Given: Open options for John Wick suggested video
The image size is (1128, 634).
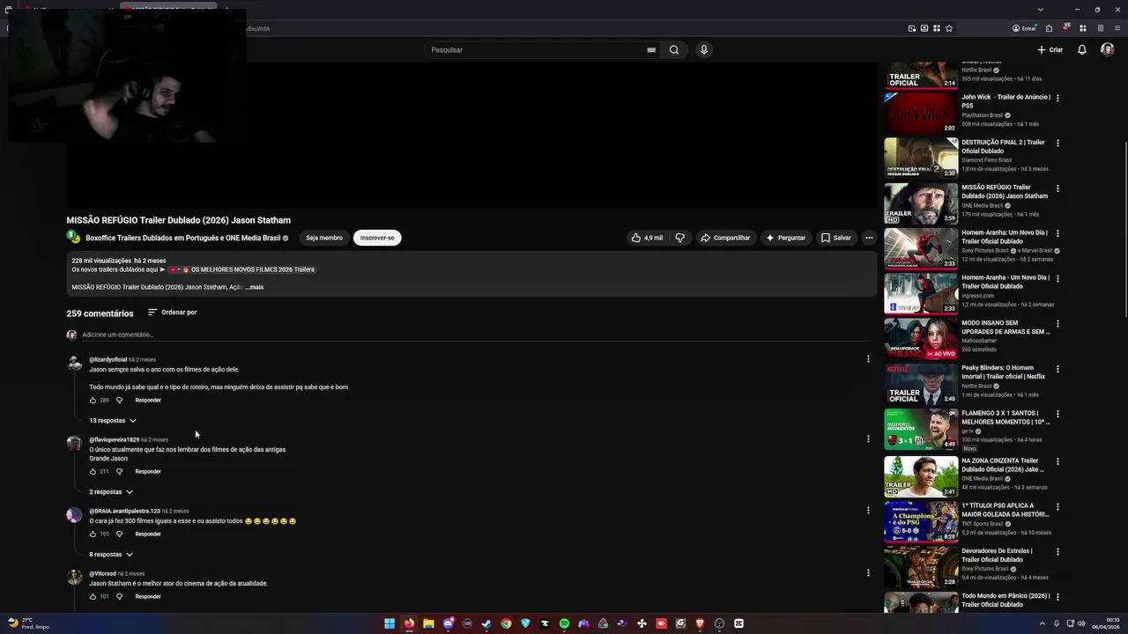Looking at the screenshot, I should (x=1057, y=98).
